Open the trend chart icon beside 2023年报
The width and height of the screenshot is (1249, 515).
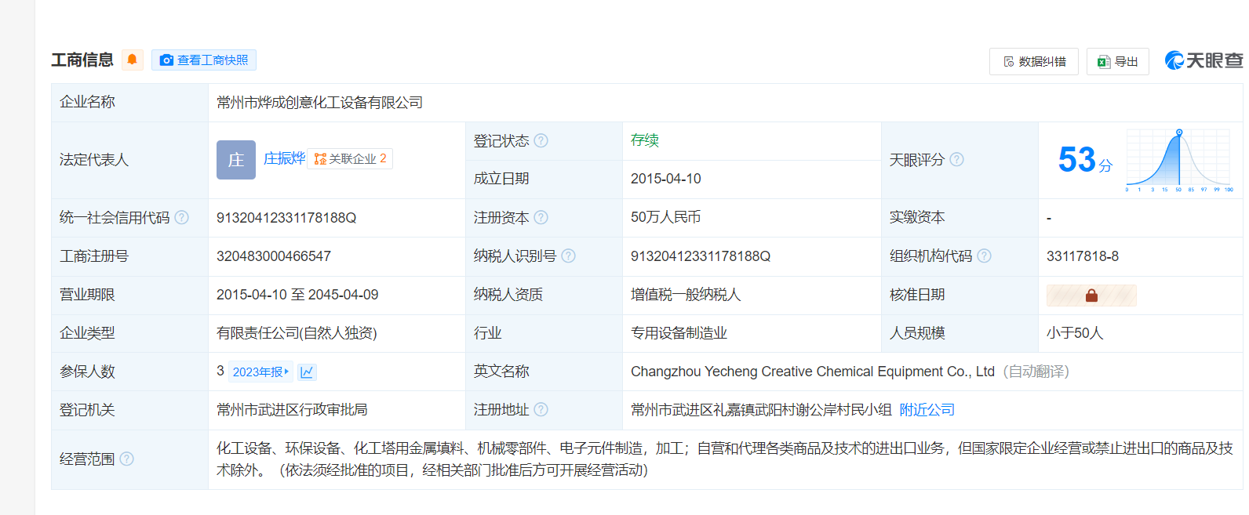(x=307, y=372)
